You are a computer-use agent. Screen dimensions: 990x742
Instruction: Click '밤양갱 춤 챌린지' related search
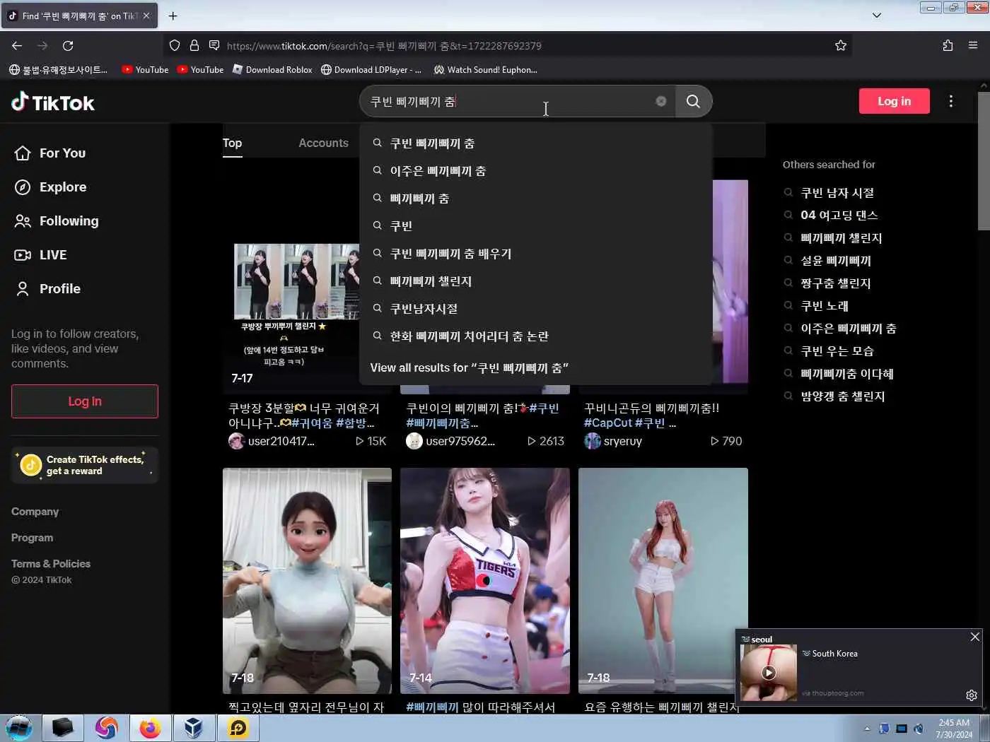[x=843, y=396]
